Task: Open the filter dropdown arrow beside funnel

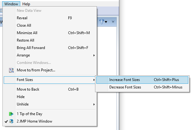Action: click(106, 22)
